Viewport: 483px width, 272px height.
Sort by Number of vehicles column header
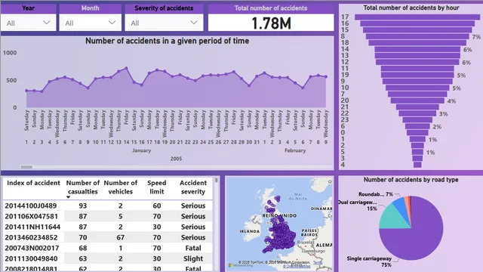click(x=121, y=187)
